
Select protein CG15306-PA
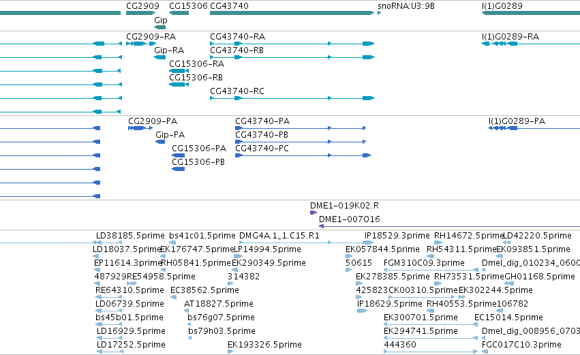click(199, 149)
